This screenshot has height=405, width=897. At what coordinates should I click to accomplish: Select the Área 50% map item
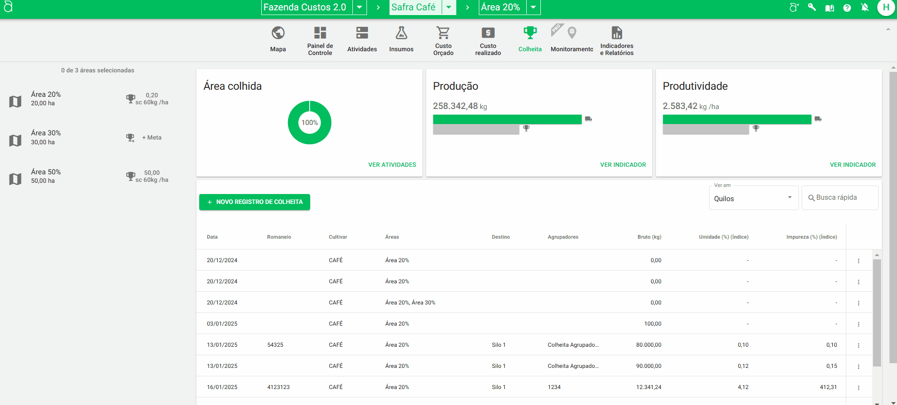pos(46,176)
